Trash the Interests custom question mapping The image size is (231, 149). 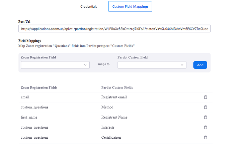206,127
